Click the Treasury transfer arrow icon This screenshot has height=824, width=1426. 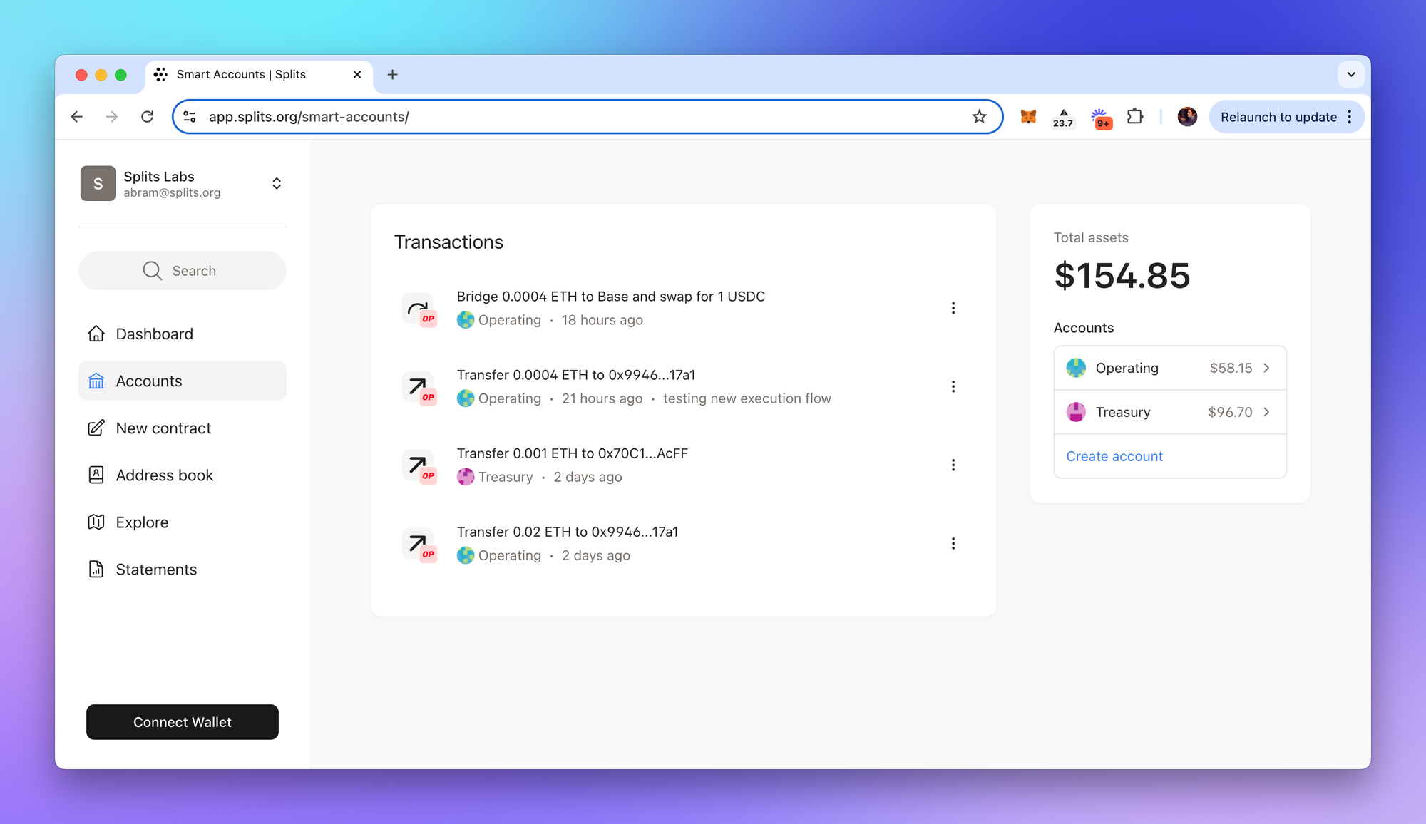coord(418,465)
